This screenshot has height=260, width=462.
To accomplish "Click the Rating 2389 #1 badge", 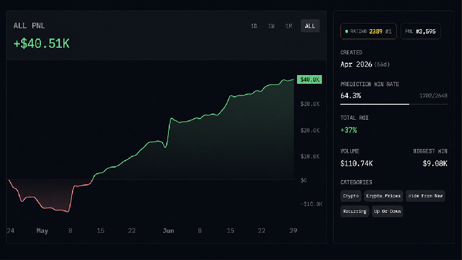I will [x=368, y=31].
